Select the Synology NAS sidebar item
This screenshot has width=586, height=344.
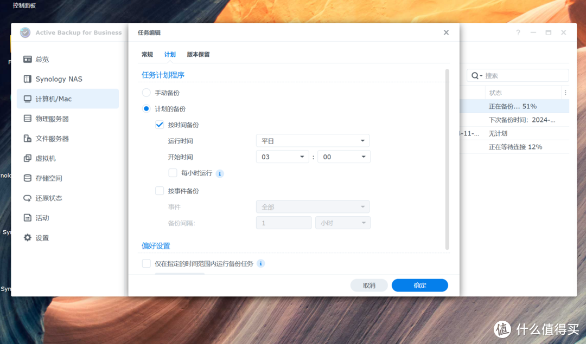click(57, 79)
